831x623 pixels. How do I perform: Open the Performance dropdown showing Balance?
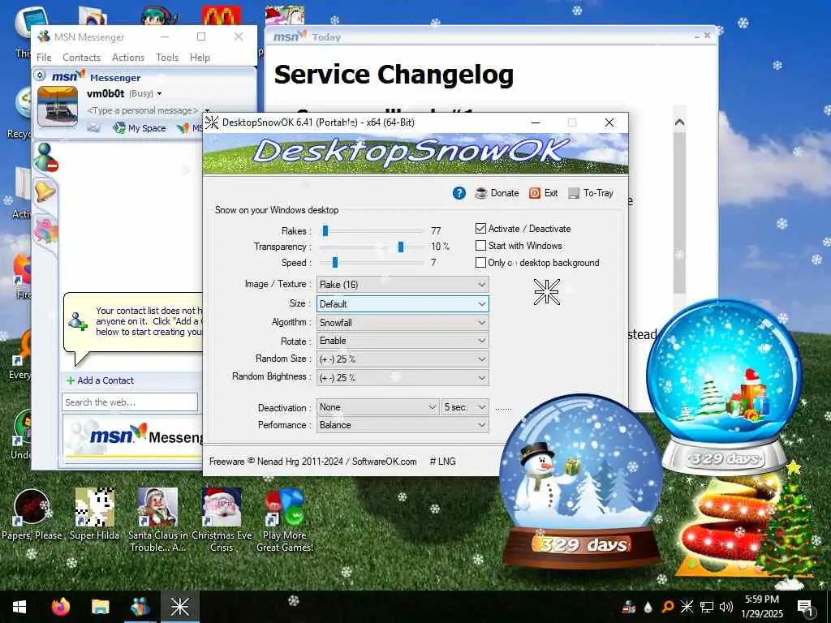click(x=403, y=425)
